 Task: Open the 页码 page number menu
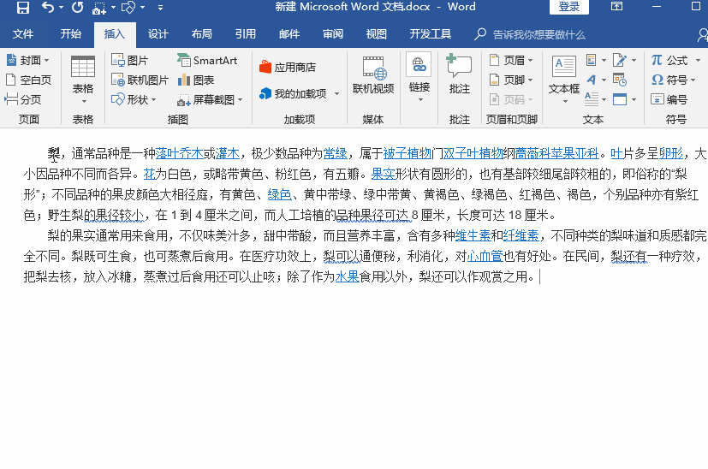point(512,99)
